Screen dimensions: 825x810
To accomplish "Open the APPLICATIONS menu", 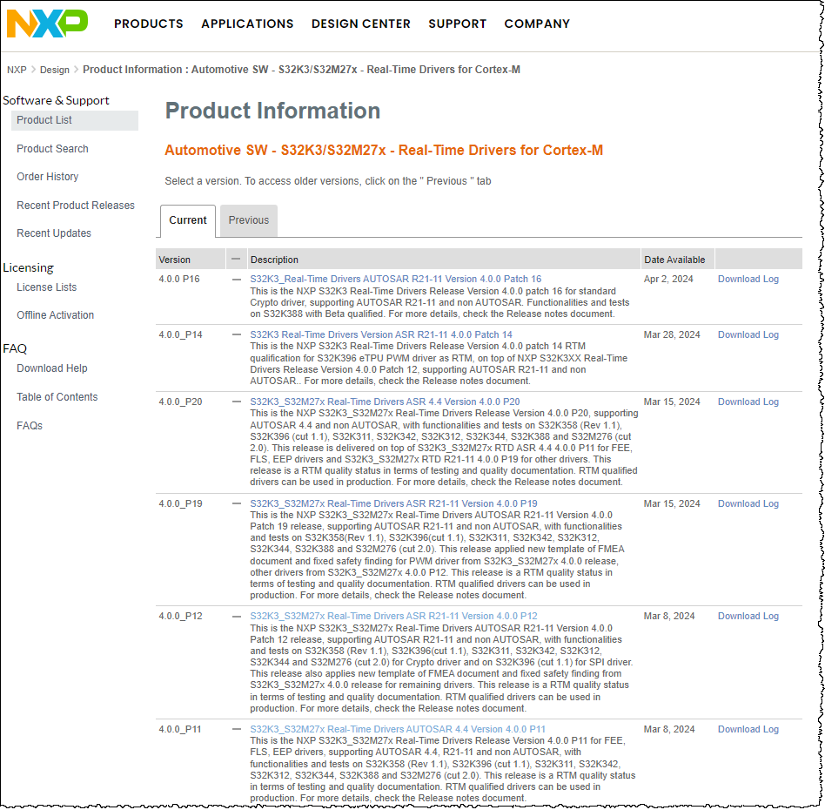I will pos(247,24).
